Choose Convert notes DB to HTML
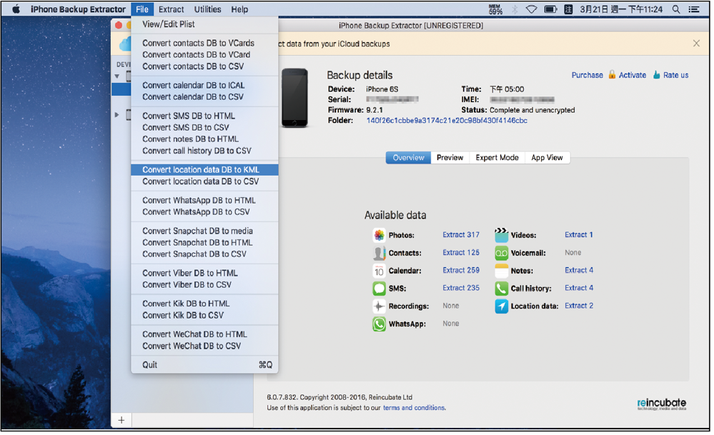714x435 pixels. point(204,139)
